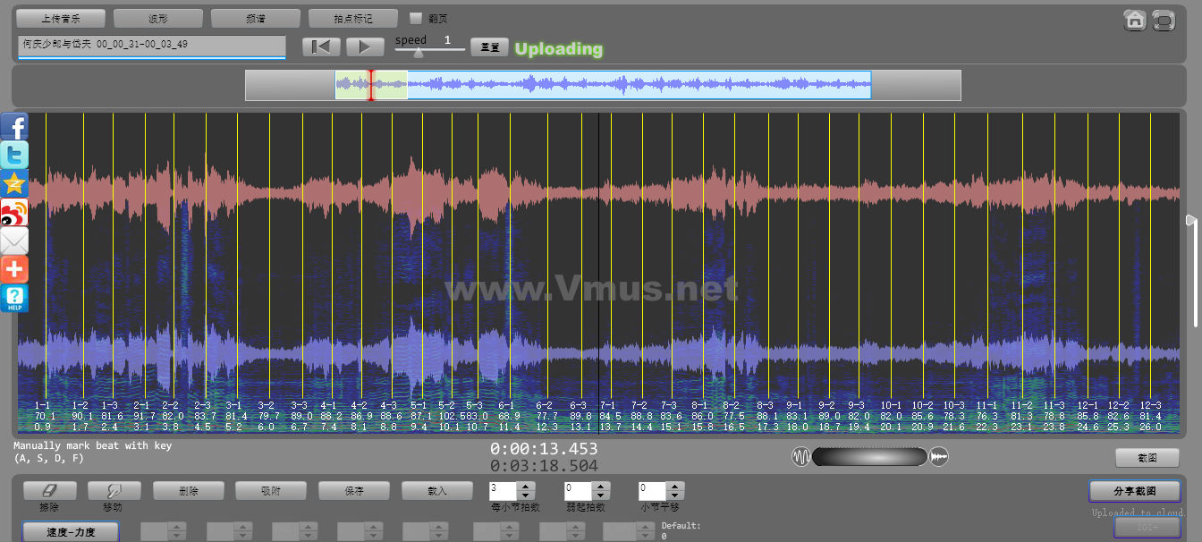The width and height of the screenshot is (1202, 542).
Task: Click the 分享截图 share screenshot button
Action: point(1134,491)
